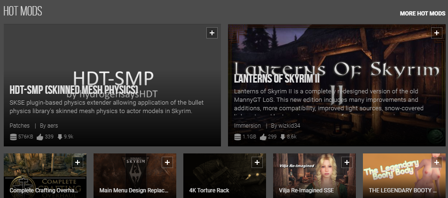Click the description text mentioning 'MannyGT LoS'
Image resolution: width=448 pixels, height=198 pixels.
click(329, 100)
